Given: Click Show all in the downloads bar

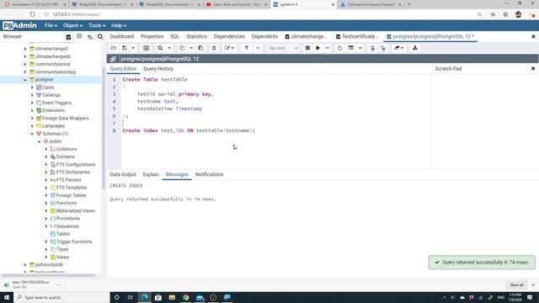Looking at the screenshot, I should [x=516, y=285].
